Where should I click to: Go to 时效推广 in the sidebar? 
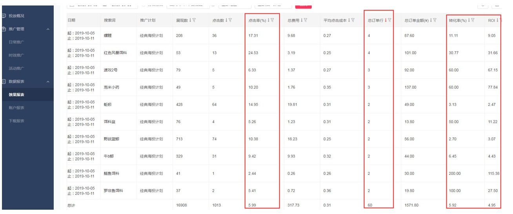[16, 55]
